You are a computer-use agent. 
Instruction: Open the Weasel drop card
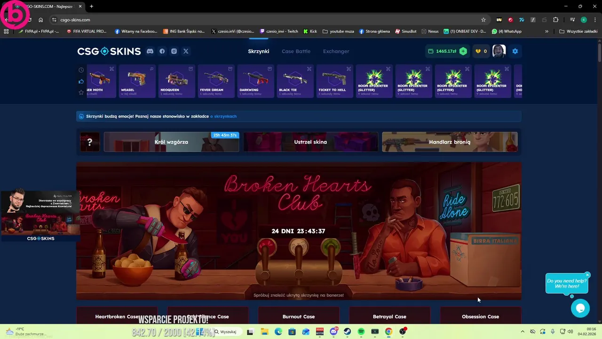[x=137, y=81]
